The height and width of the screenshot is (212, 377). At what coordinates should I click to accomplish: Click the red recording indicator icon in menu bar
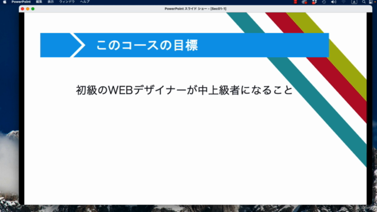pyautogui.click(x=295, y=2)
